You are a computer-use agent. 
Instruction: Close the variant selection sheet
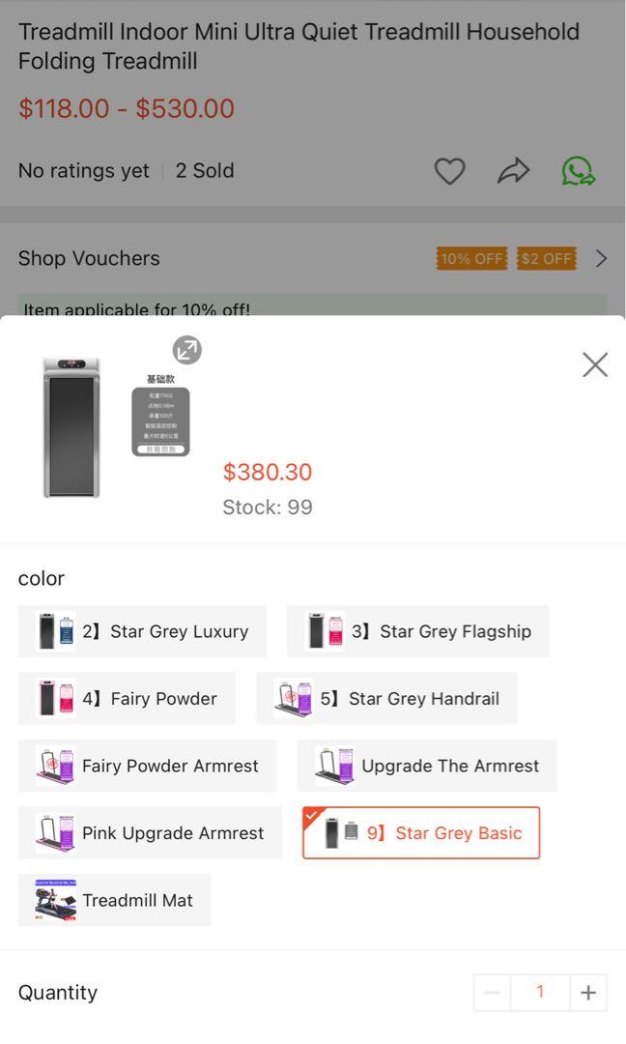[595, 364]
